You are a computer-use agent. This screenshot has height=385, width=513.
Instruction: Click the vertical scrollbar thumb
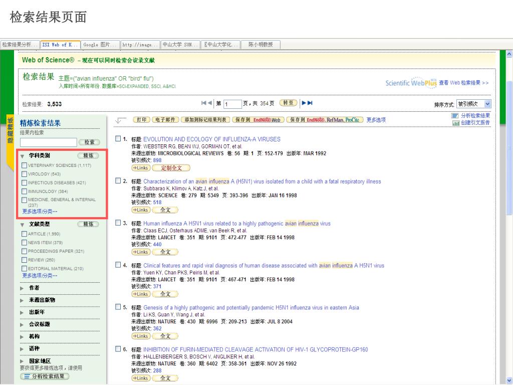(x=509, y=147)
